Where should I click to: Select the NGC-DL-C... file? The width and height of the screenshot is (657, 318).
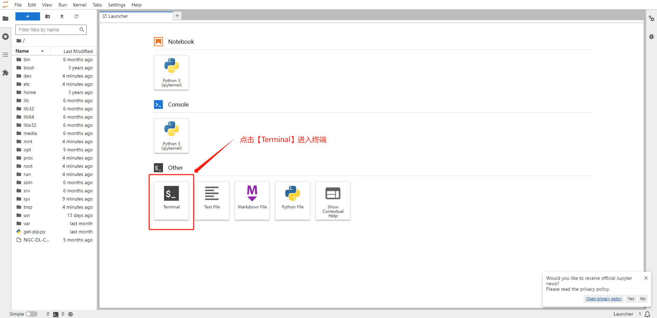coord(54,240)
